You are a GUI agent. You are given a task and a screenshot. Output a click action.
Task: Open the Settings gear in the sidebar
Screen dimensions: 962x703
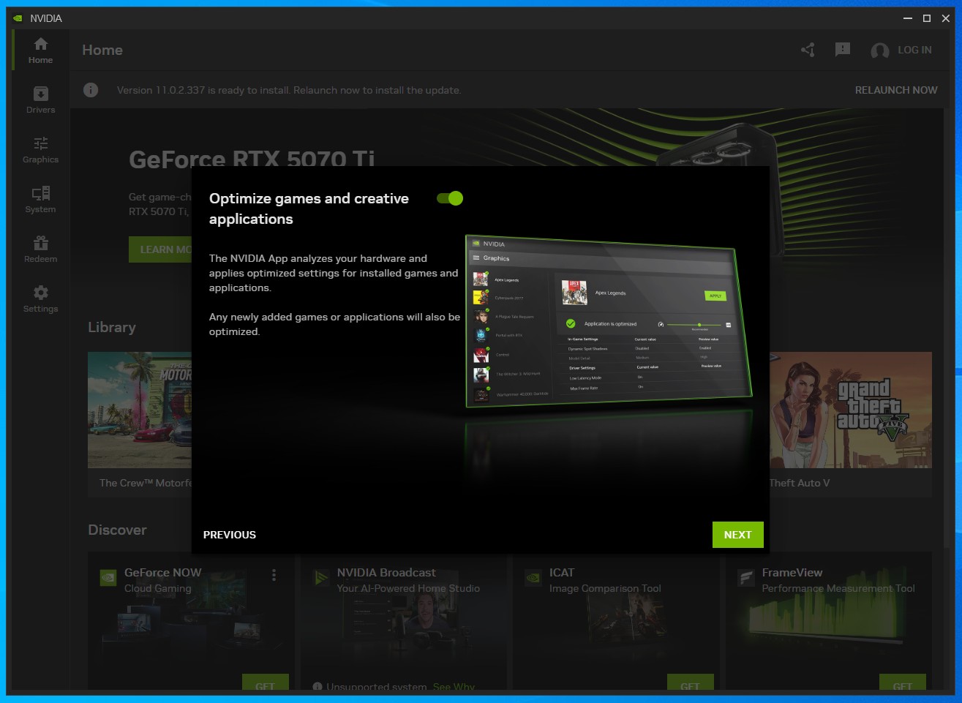point(40,299)
